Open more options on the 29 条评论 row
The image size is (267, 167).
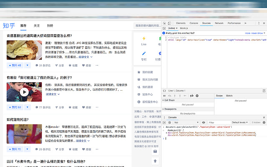97,149
